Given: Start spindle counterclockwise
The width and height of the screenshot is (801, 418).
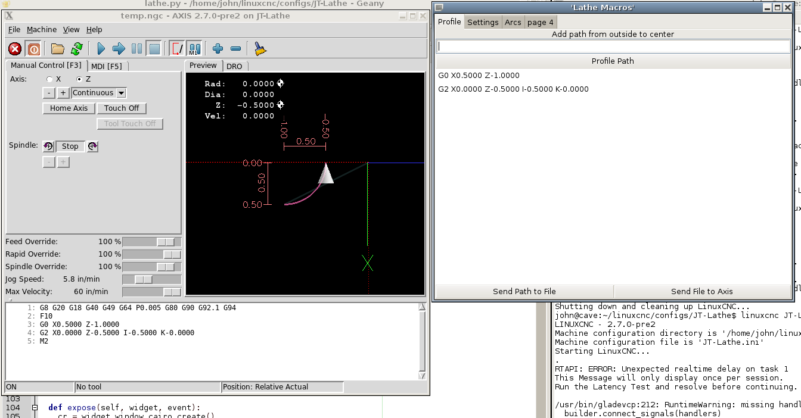Looking at the screenshot, I should pyautogui.click(x=48, y=146).
